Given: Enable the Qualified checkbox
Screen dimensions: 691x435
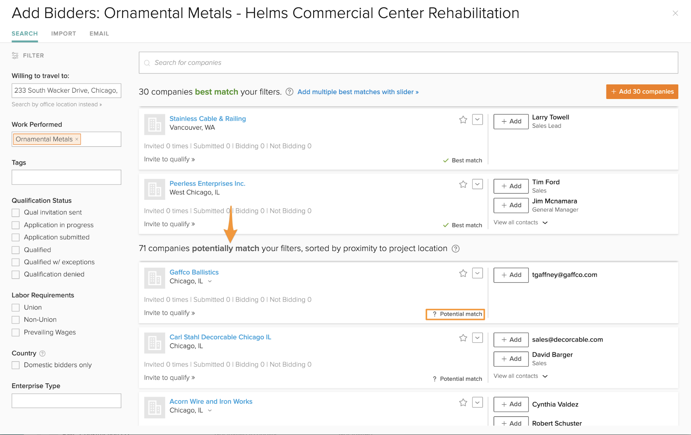Looking at the screenshot, I should point(16,250).
